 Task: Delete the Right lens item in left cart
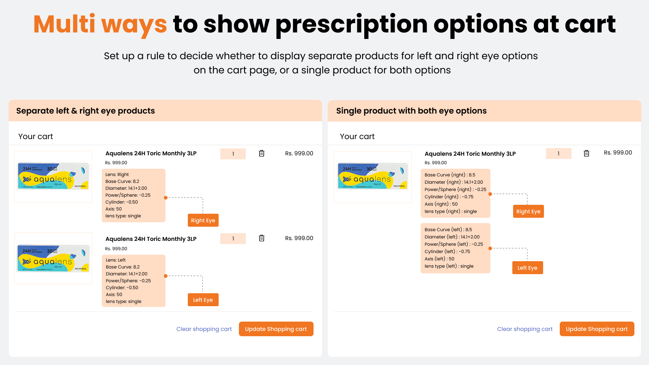pyautogui.click(x=262, y=153)
